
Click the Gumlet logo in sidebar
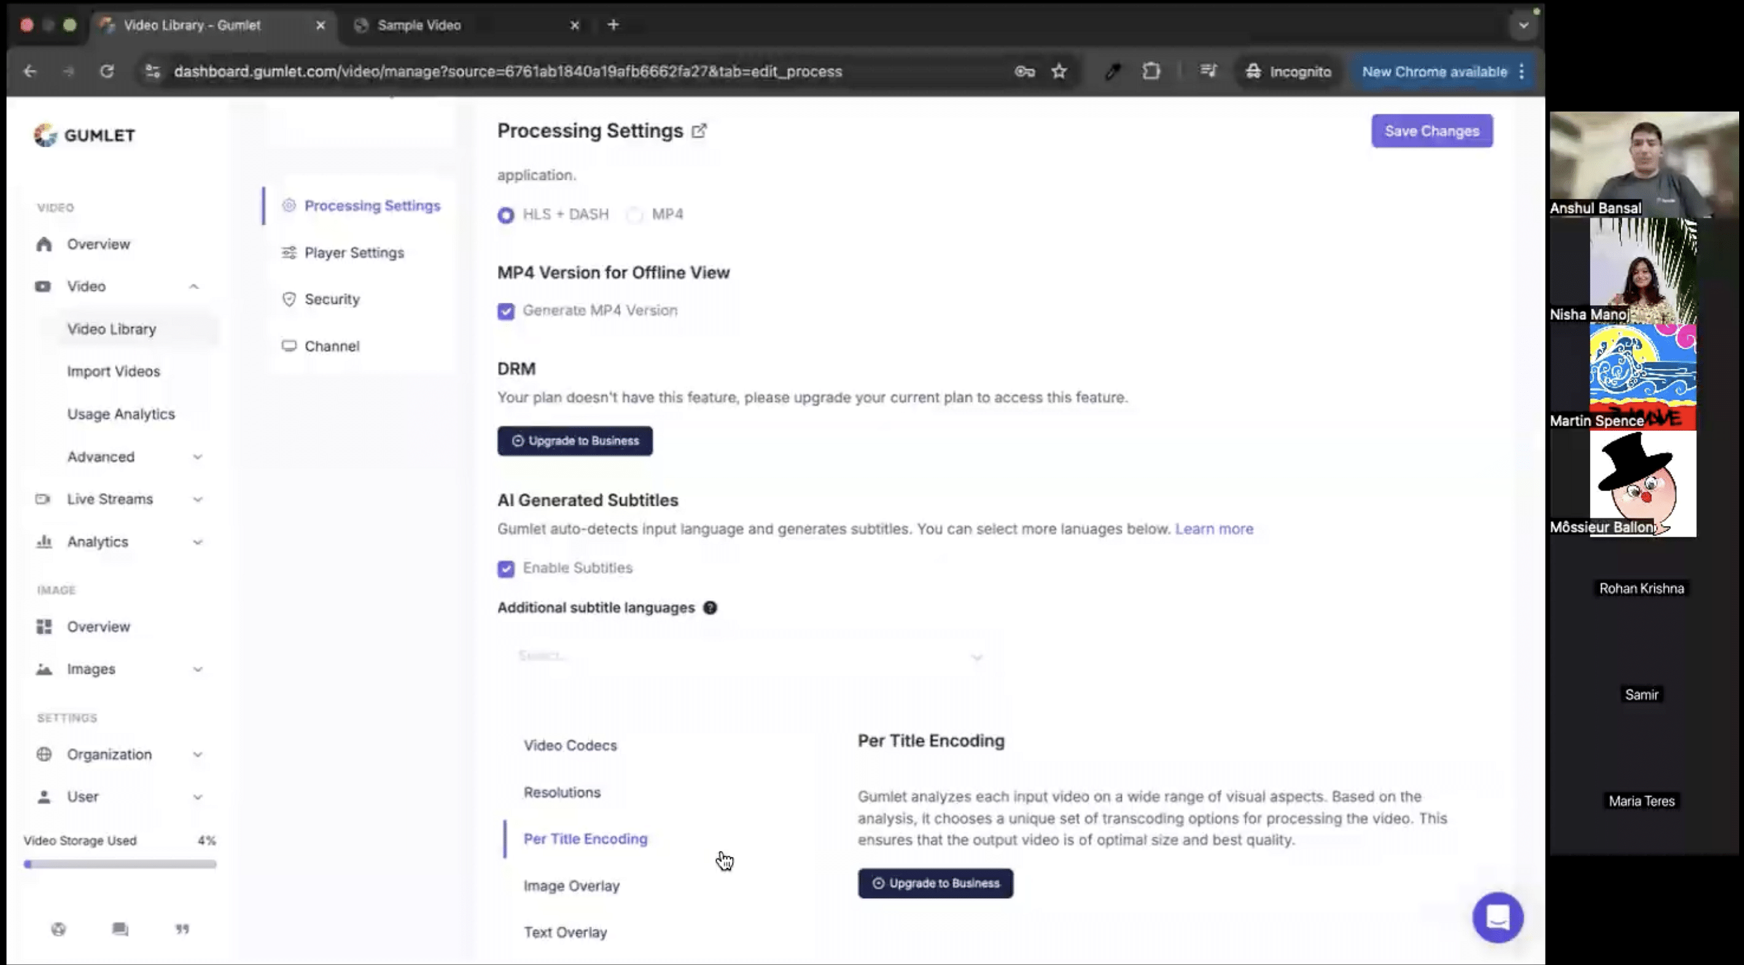click(x=85, y=134)
